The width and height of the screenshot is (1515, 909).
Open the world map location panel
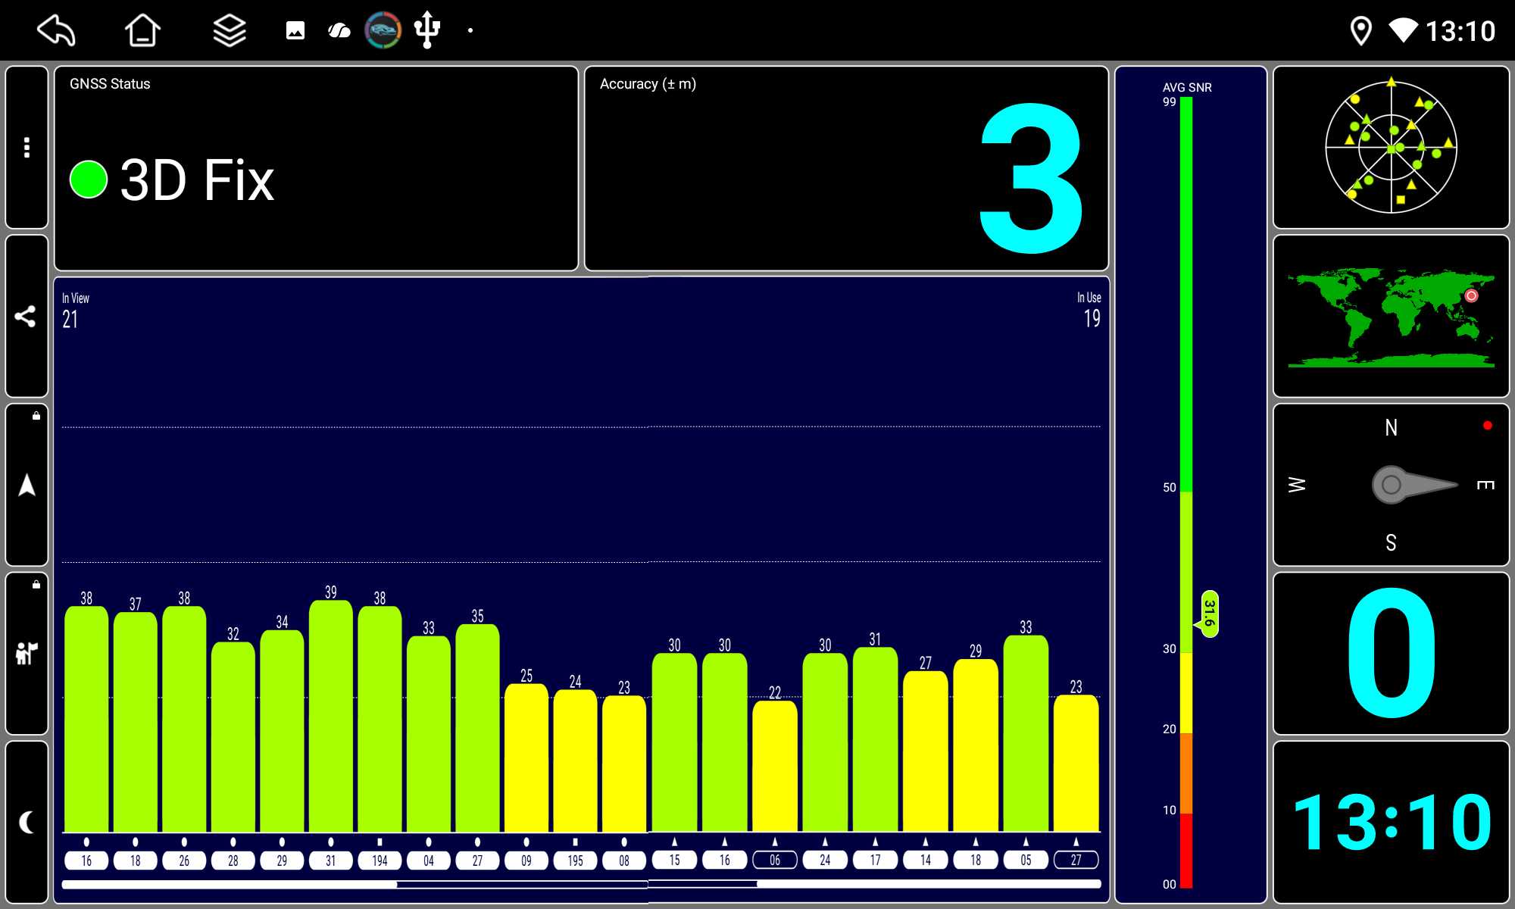point(1391,316)
